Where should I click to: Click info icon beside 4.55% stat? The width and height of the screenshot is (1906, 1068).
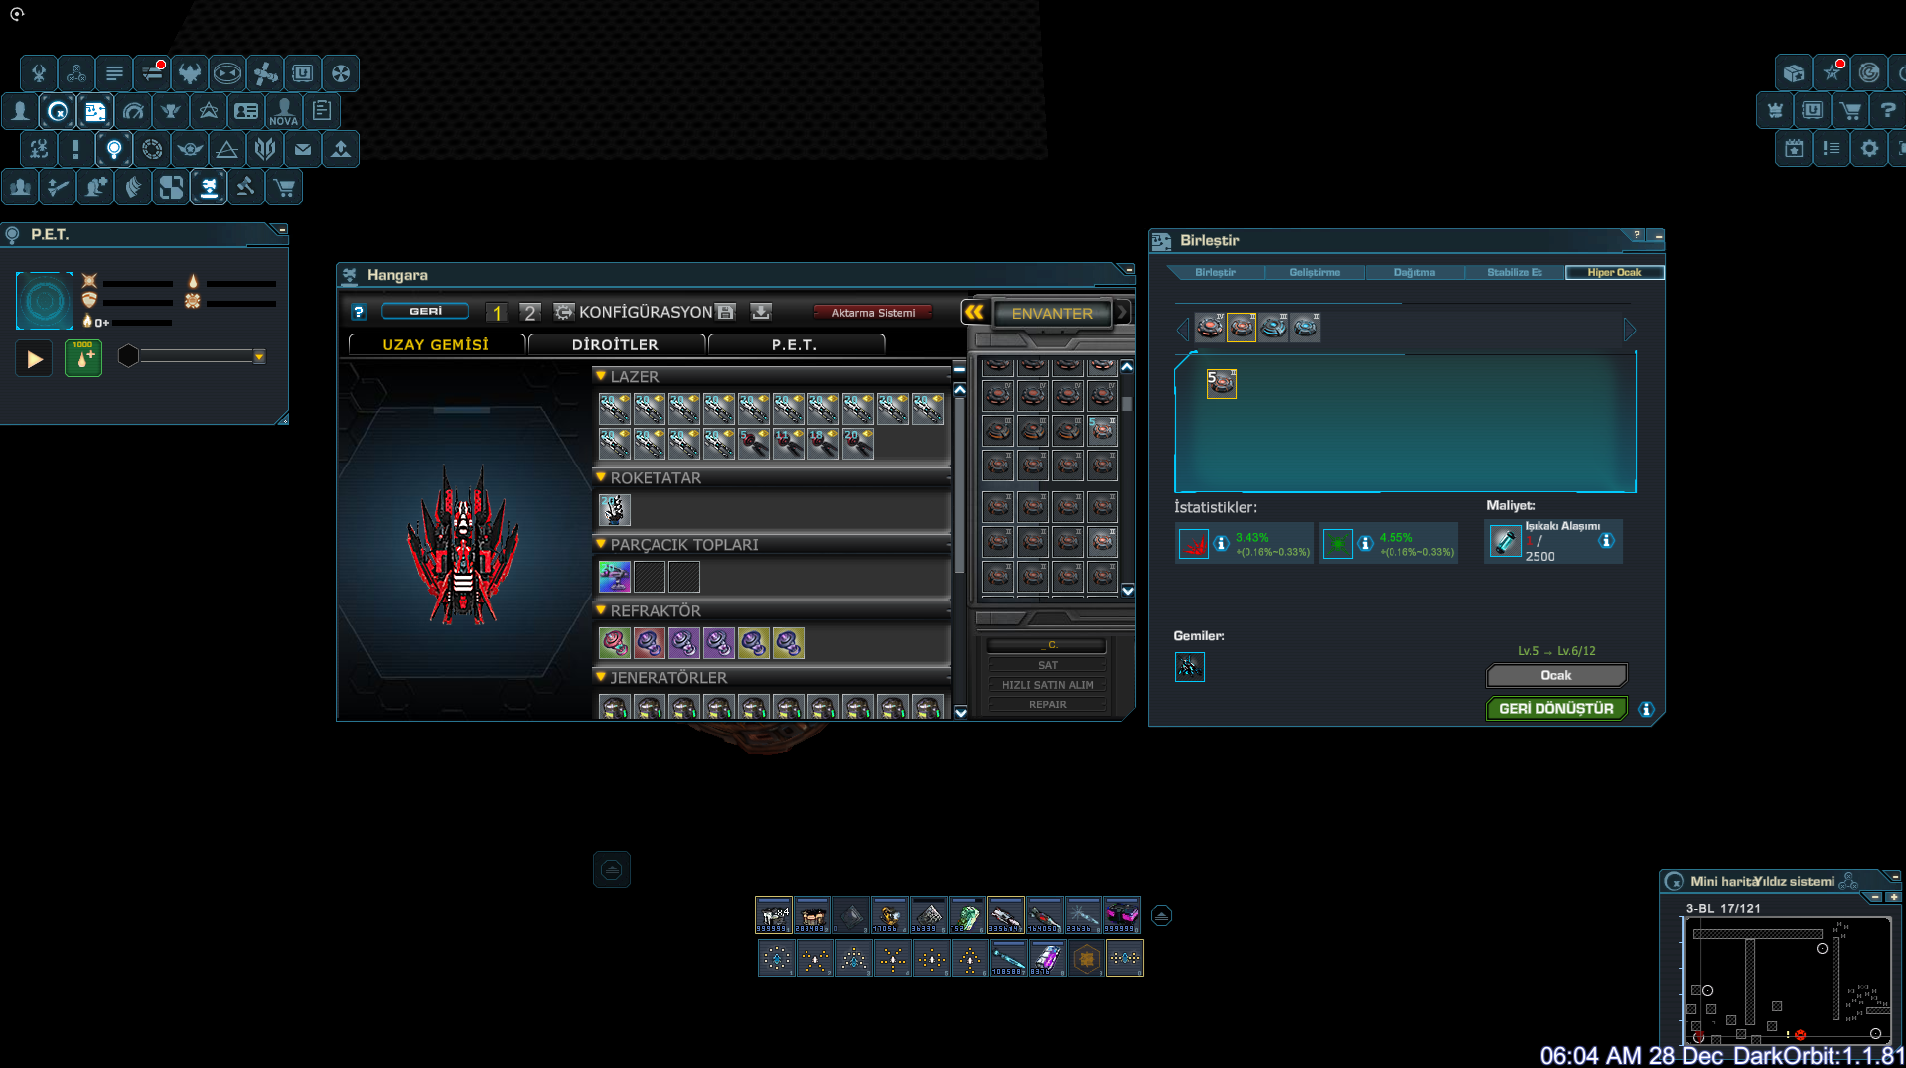(x=1366, y=543)
